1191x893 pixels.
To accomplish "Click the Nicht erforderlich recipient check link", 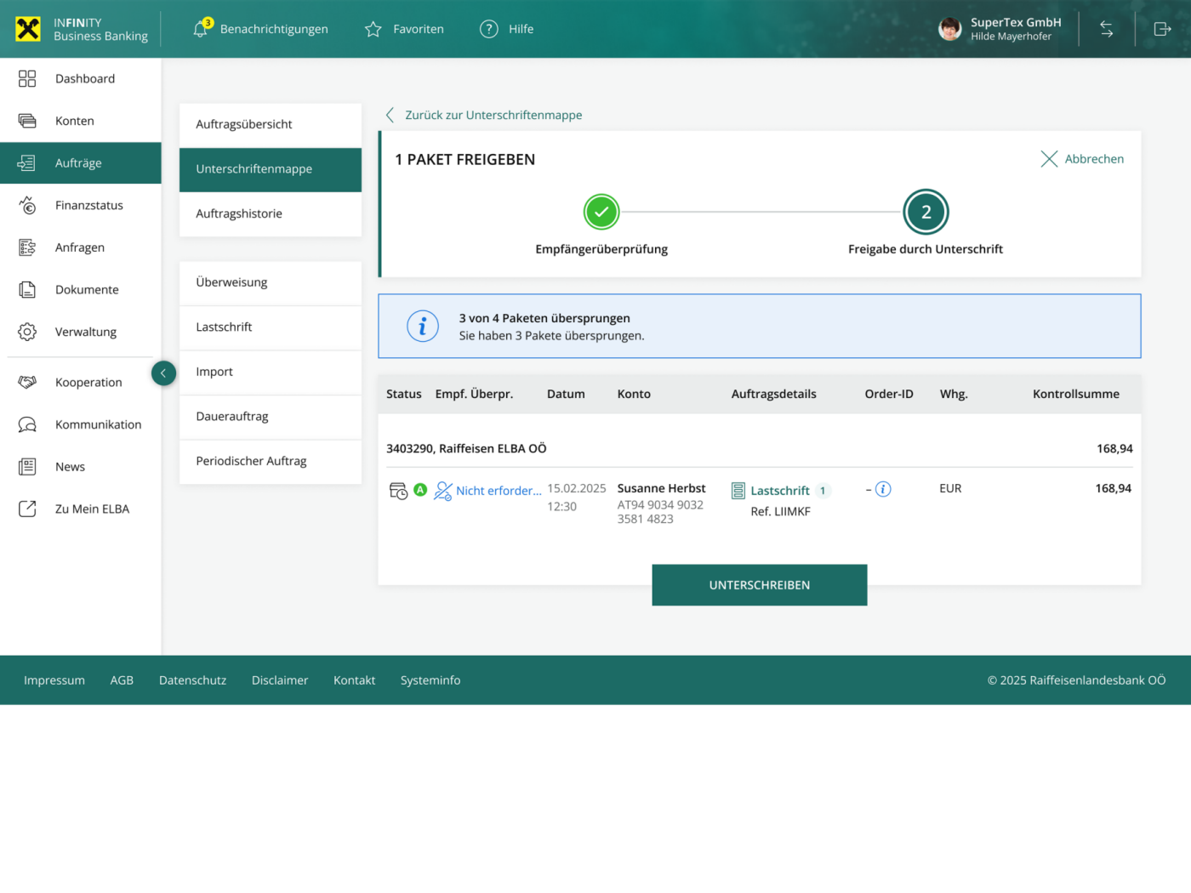I will [498, 491].
